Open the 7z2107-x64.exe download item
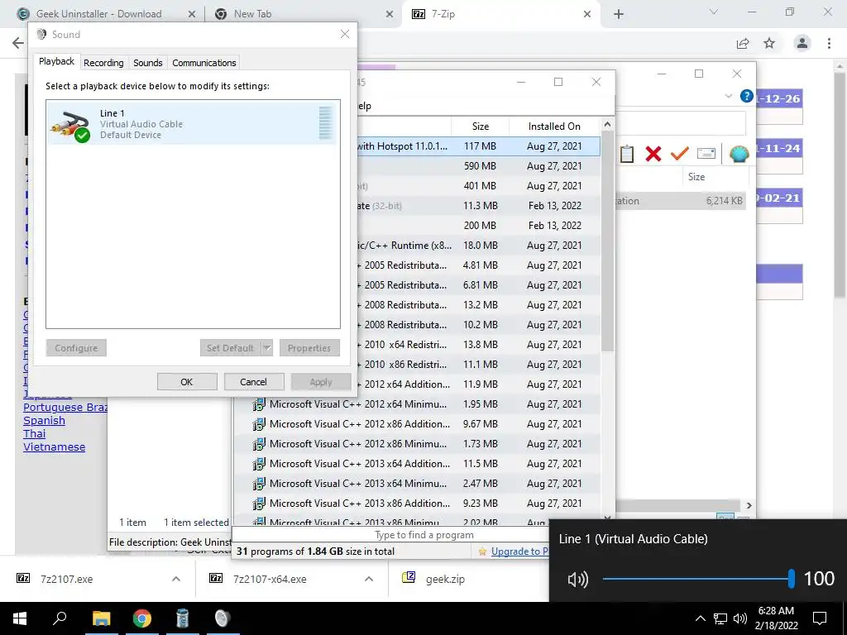847x635 pixels. click(x=270, y=579)
